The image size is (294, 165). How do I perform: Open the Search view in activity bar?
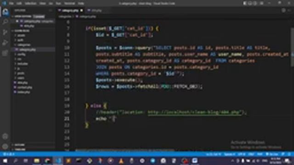click(x=5, y=22)
